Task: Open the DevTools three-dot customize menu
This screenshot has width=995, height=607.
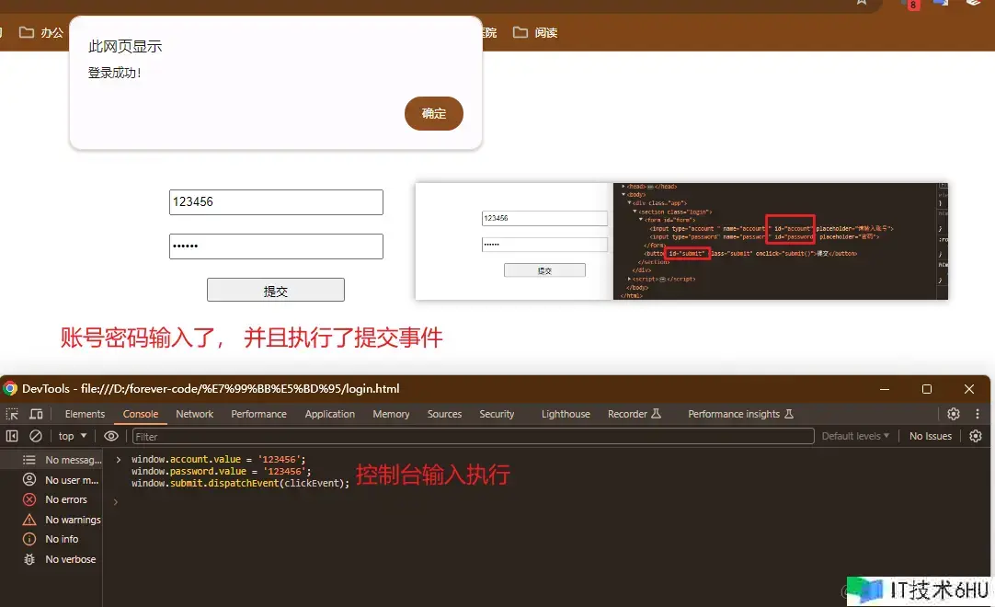Action: [x=978, y=414]
